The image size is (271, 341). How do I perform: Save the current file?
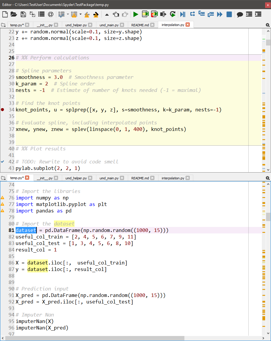23,14
